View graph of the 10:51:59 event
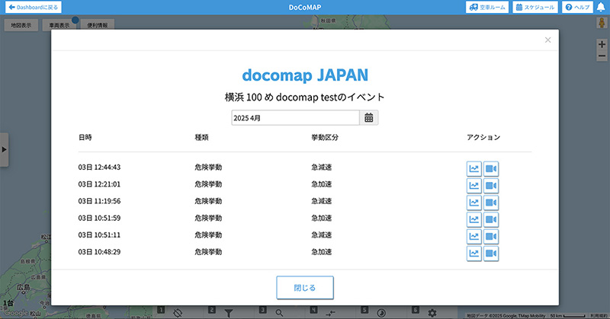Screen dimensions: 610x319 pos(474,219)
